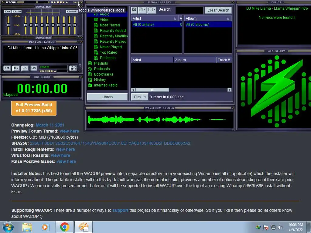Sort track list by Track # column
Viewport: 311px width, 233px height.
pyautogui.click(x=224, y=60)
